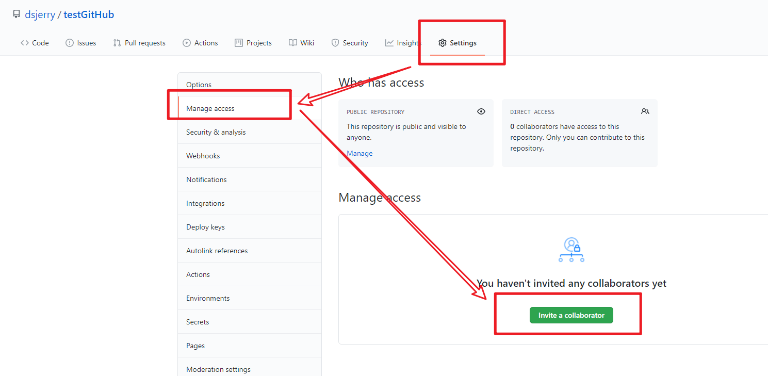Screen dimensions: 768x376
Task: Click the Actions play icon
Action: (187, 43)
